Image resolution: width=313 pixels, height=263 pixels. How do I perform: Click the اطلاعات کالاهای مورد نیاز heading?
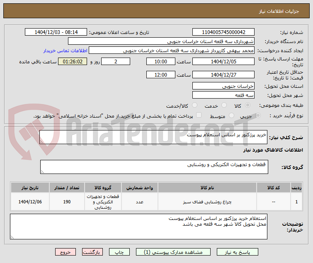[x=273, y=150]
